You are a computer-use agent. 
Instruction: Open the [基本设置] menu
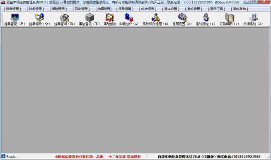[171, 9]
